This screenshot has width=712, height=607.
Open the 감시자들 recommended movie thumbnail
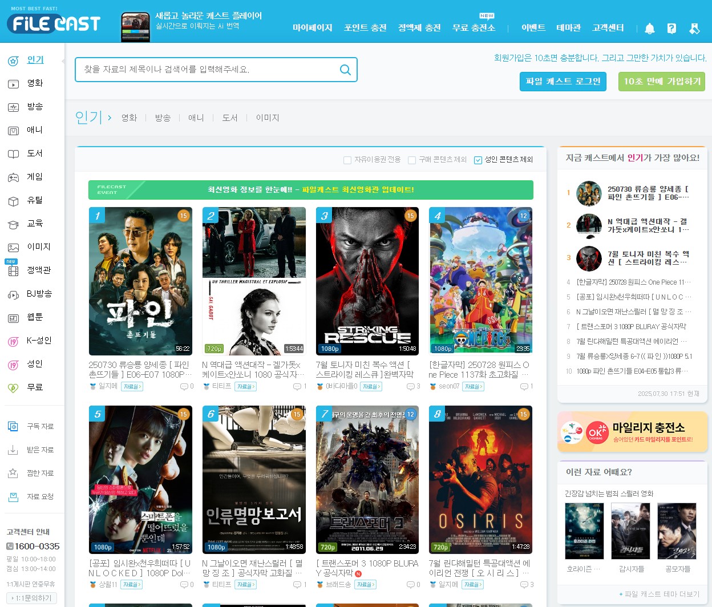631,531
